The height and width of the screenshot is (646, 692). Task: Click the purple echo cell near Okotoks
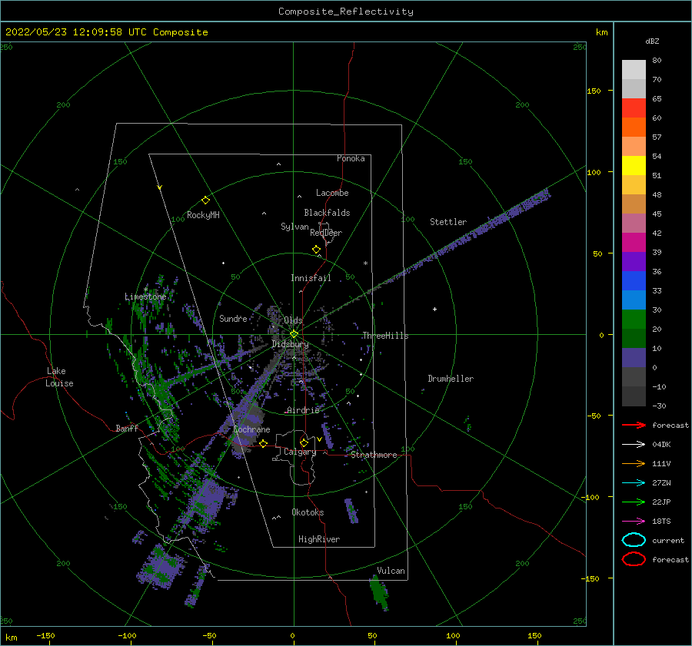(351, 511)
